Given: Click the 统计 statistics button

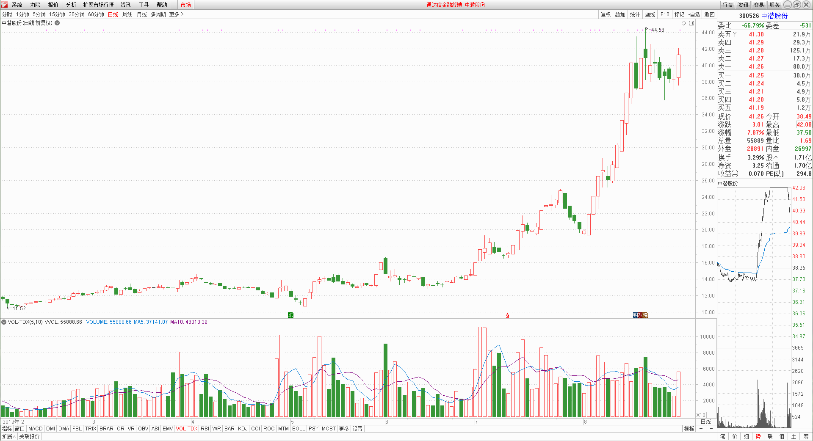Looking at the screenshot, I should tap(635, 14).
